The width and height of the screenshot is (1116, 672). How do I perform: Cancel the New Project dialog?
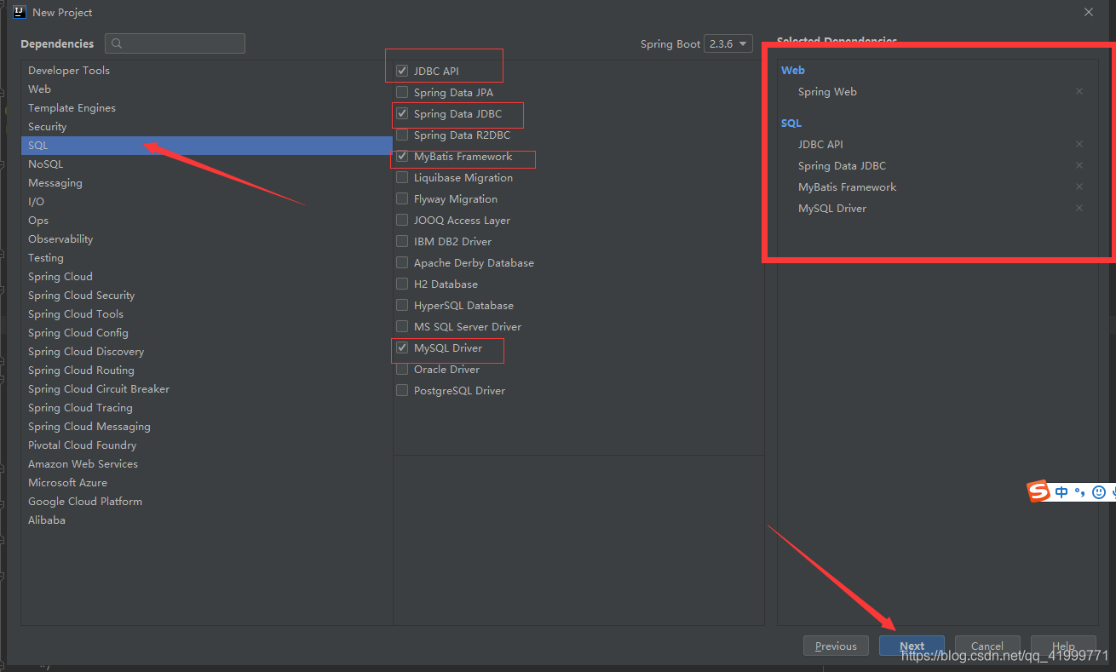point(987,646)
